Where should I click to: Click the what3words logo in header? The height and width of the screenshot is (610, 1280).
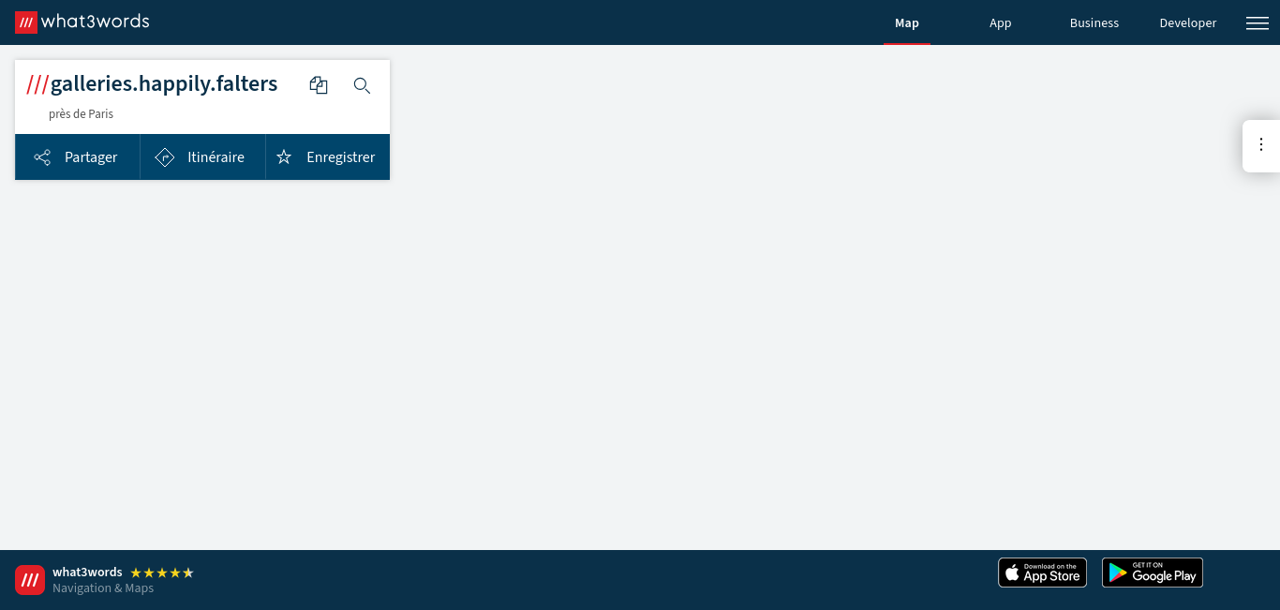(82, 22)
